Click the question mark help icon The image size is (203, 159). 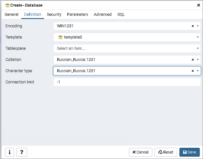[x=21, y=152]
